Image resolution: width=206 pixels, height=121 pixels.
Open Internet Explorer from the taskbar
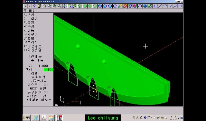click(x=36, y=117)
